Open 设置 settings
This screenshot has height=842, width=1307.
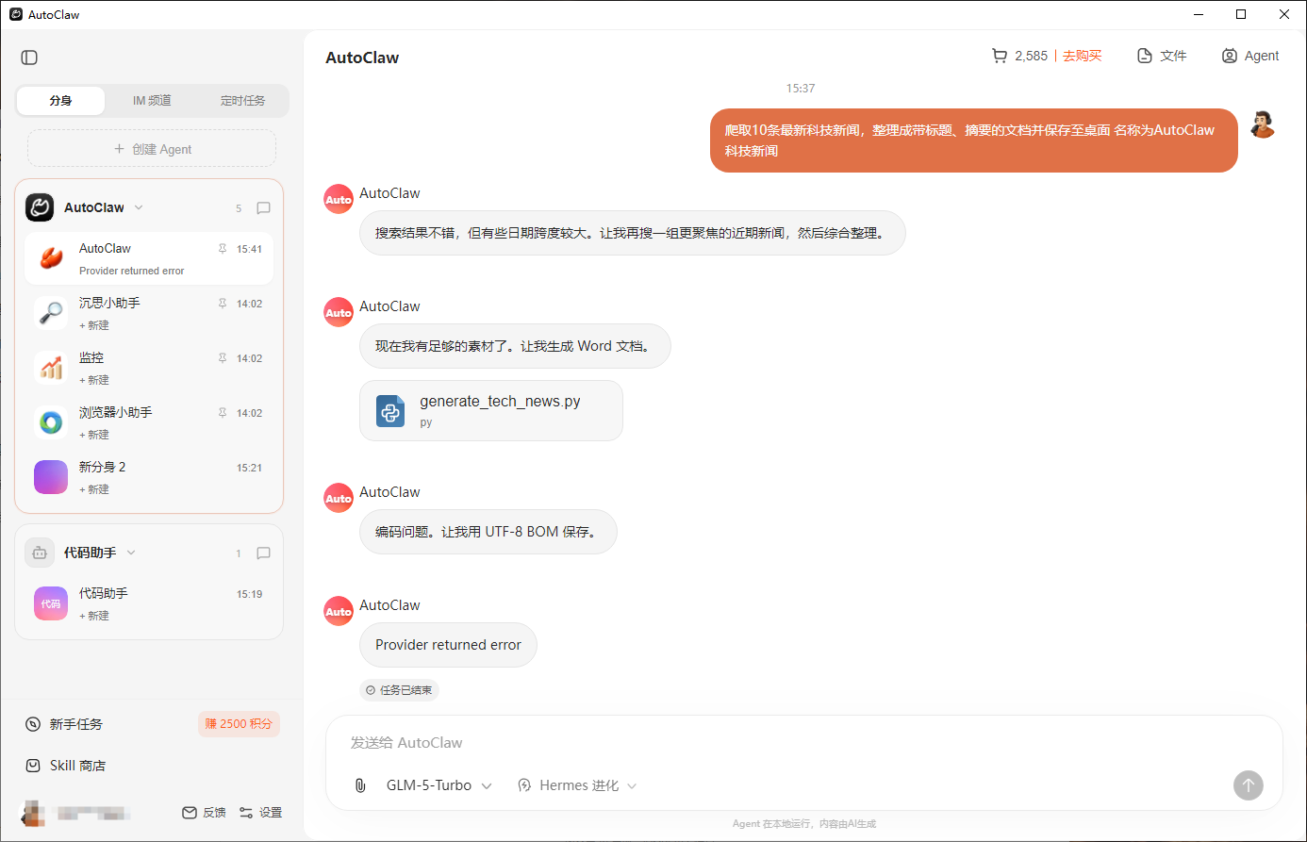click(x=260, y=812)
